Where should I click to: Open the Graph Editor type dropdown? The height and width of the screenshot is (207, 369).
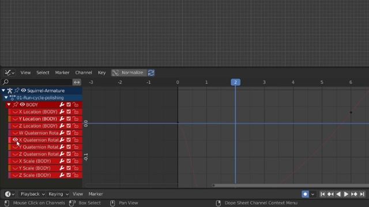coord(9,73)
